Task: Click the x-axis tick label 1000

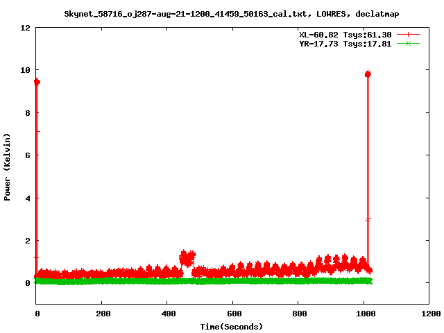Action: (x=366, y=314)
